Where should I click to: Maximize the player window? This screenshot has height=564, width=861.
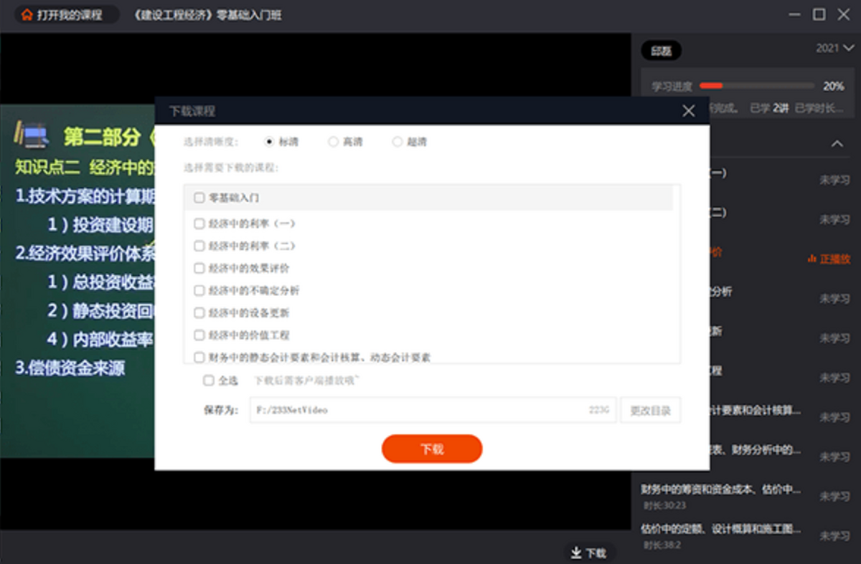(819, 14)
